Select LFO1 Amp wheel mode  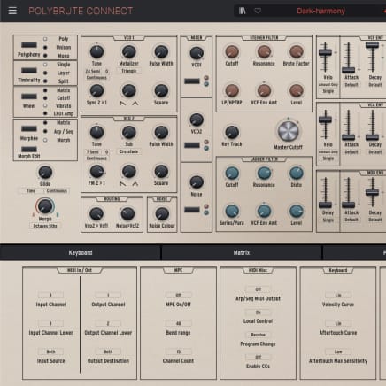click(45, 113)
